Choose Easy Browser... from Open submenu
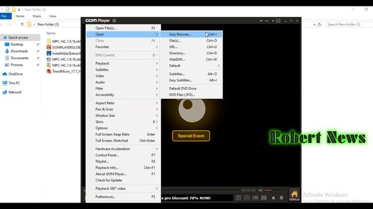The width and height of the screenshot is (373, 209). 192,34
